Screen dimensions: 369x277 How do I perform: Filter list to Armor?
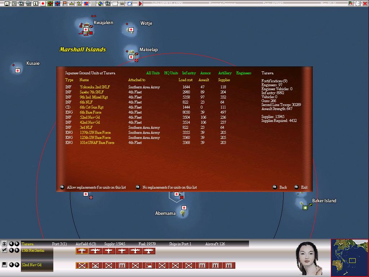pyautogui.click(x=205, y=73)
